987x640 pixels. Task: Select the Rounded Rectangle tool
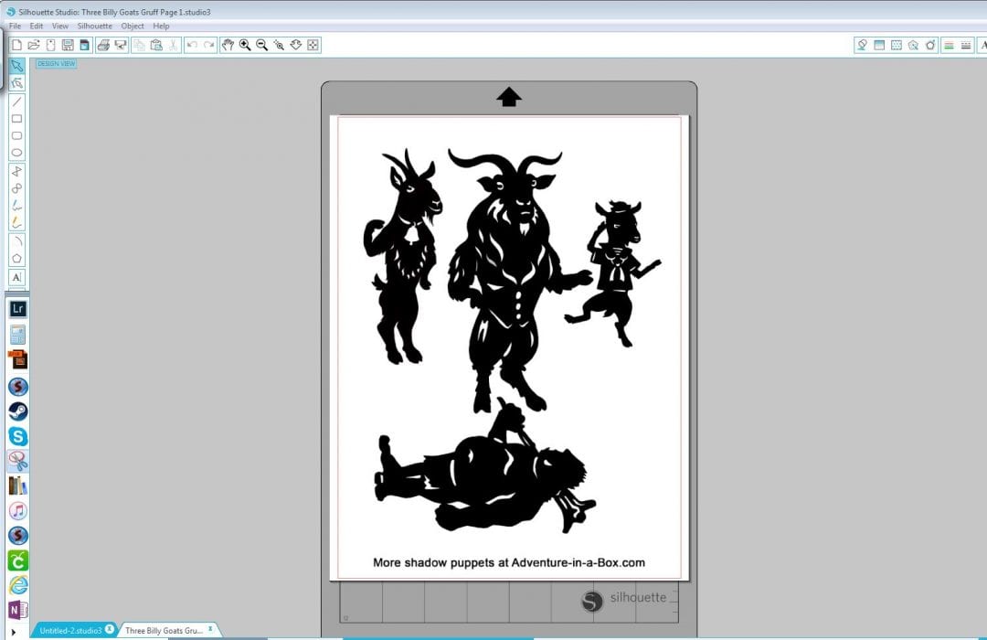(x=17, y=135)
